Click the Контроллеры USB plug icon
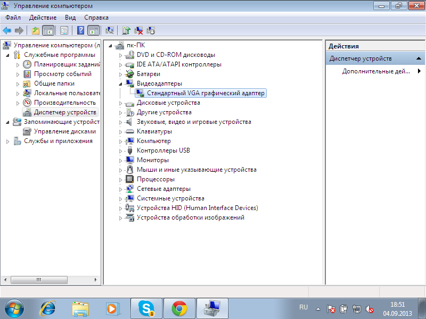 [130, 150]
